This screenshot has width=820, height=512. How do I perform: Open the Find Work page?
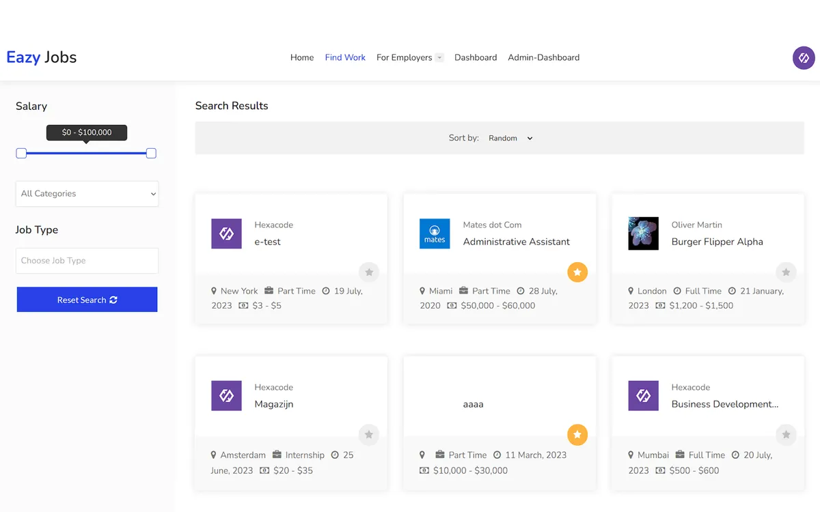[345, 57]
